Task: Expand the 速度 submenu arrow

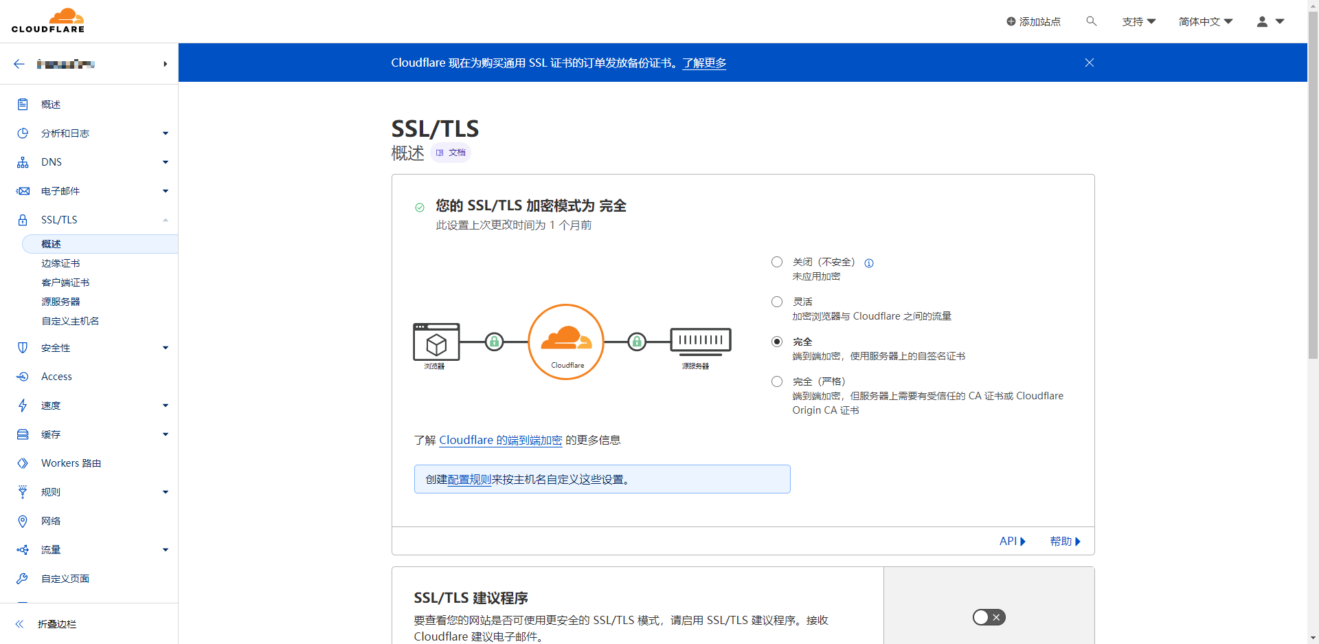Action: tap(166, 406)
